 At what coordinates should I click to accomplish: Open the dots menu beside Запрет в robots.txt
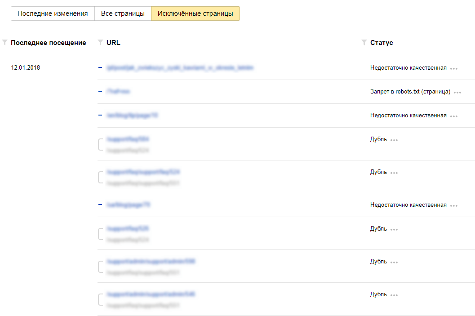(x=457, y=92)
